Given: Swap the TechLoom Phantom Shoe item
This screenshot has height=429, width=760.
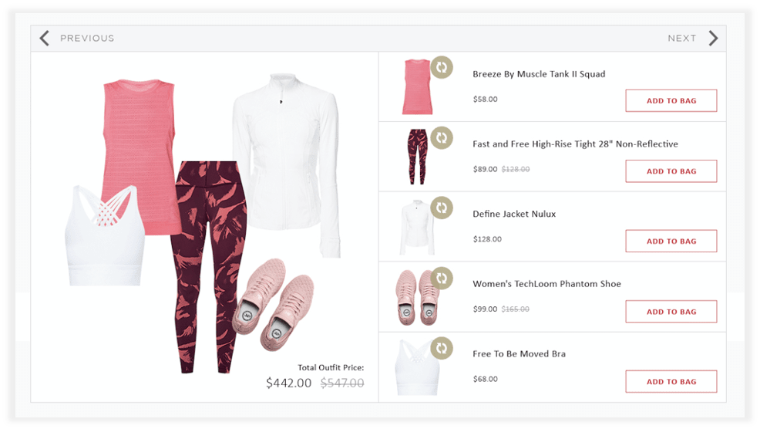Looking at the screenshot, I should coord(442,278).
